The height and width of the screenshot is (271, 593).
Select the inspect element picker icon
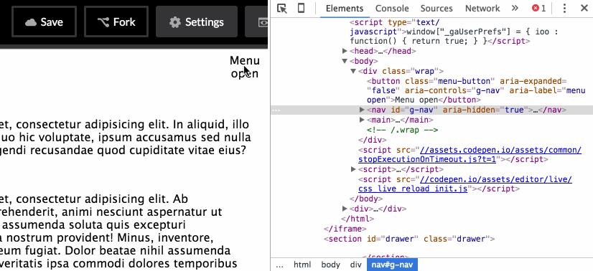point(281,9)
